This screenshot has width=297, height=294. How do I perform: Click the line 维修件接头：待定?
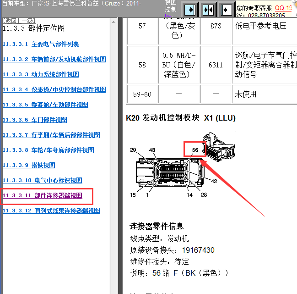(x=160, y=262)
